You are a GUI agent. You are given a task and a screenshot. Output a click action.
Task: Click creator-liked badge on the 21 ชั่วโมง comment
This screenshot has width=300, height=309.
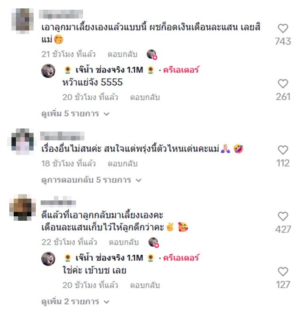152,54
